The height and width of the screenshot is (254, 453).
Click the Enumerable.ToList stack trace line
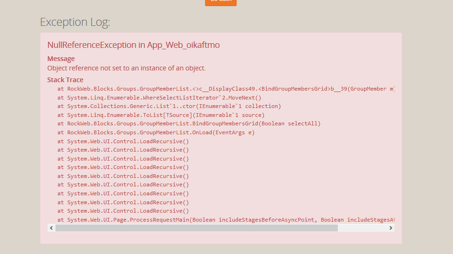(x=161, y=115)
